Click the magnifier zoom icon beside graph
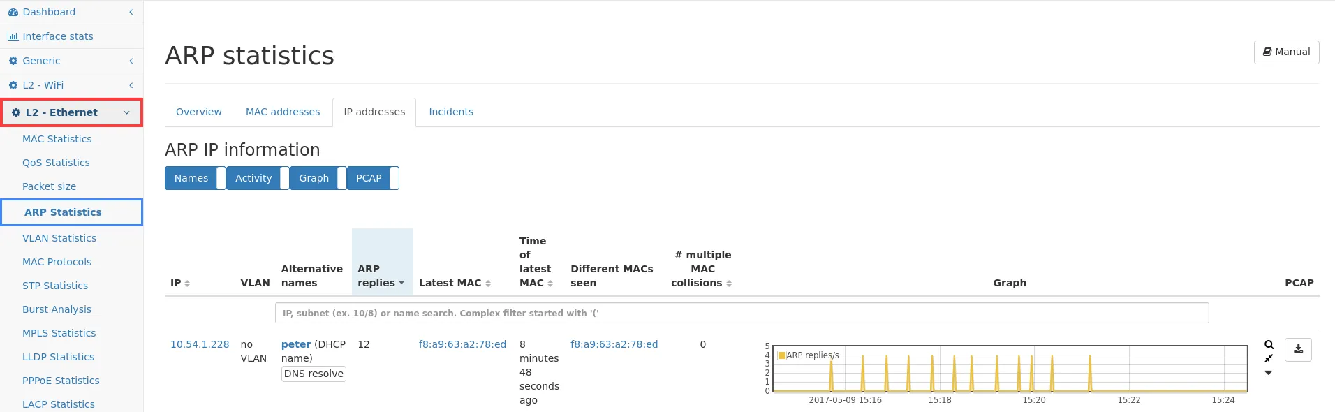 (x=1269, y=345)
